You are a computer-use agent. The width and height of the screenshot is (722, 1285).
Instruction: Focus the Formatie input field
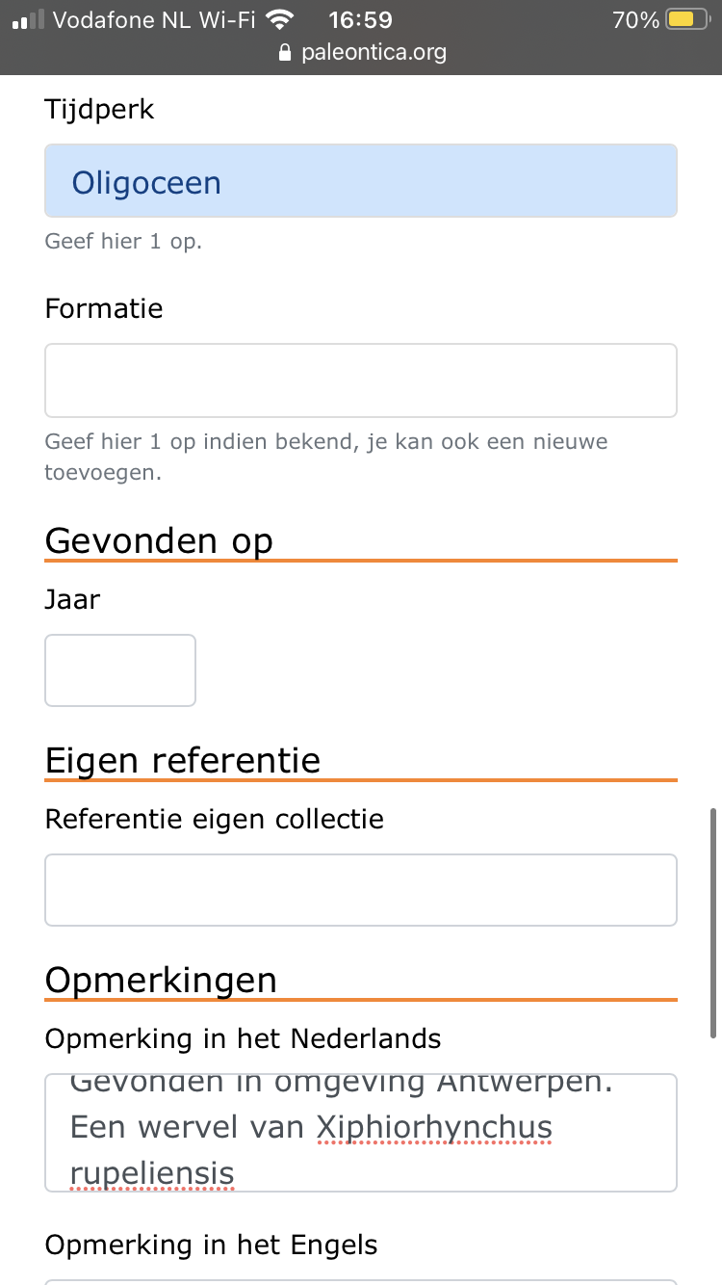(x=361, y=380)
